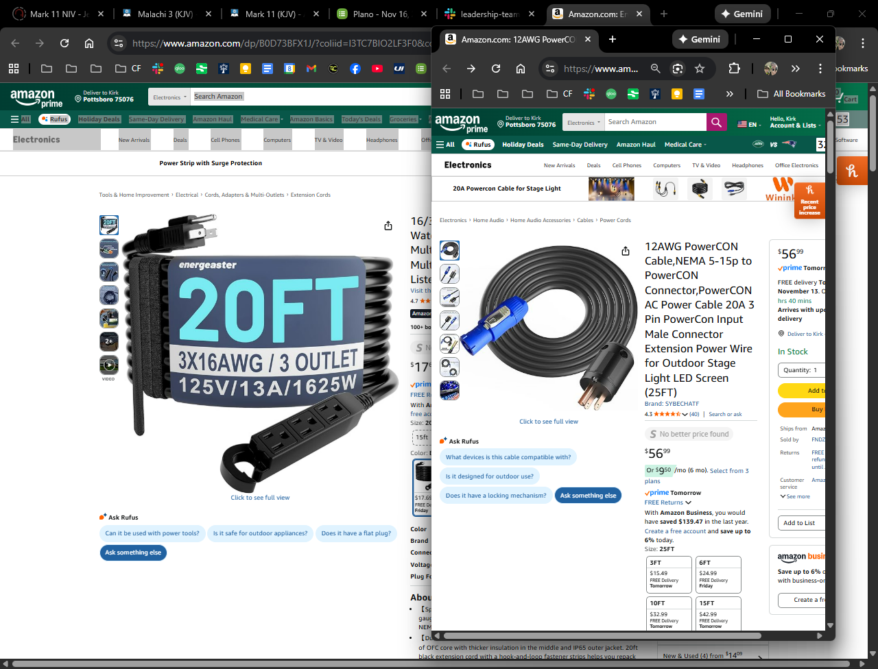The image size is (878, 669).
Task: Bookmark this page with the star icon
Action: (700, 69)
